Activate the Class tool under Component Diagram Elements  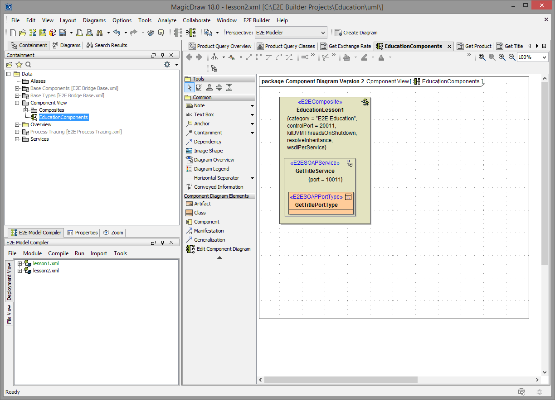point(200,213)
